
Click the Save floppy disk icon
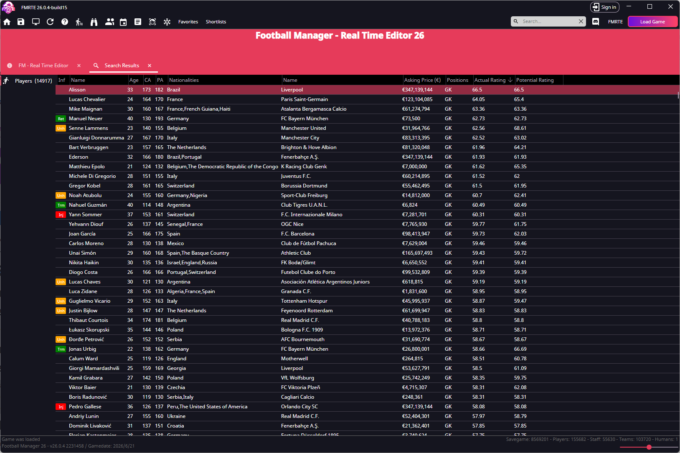point(21,22)
